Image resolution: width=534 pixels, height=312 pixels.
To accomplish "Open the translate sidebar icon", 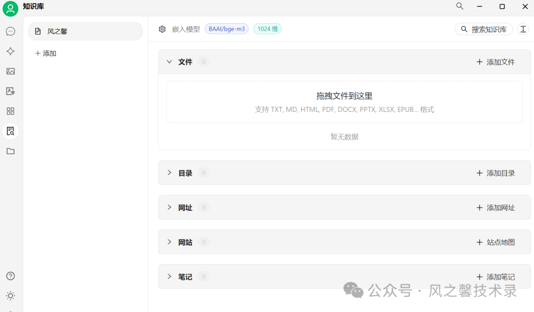I will (10, 91).
